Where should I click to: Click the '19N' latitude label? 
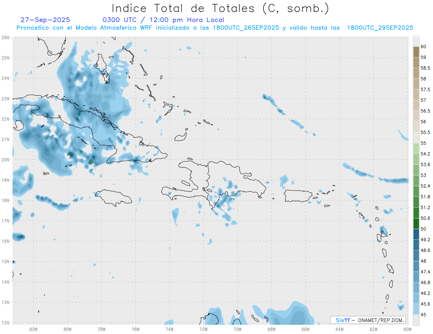pyautogui.click(x=5, y=180)
